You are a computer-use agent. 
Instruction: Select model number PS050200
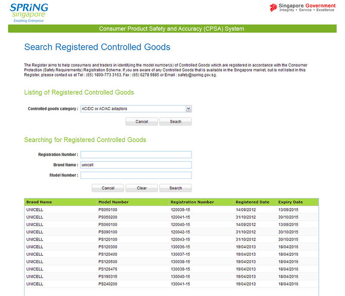pyautogui.click(x=108, y=217)
